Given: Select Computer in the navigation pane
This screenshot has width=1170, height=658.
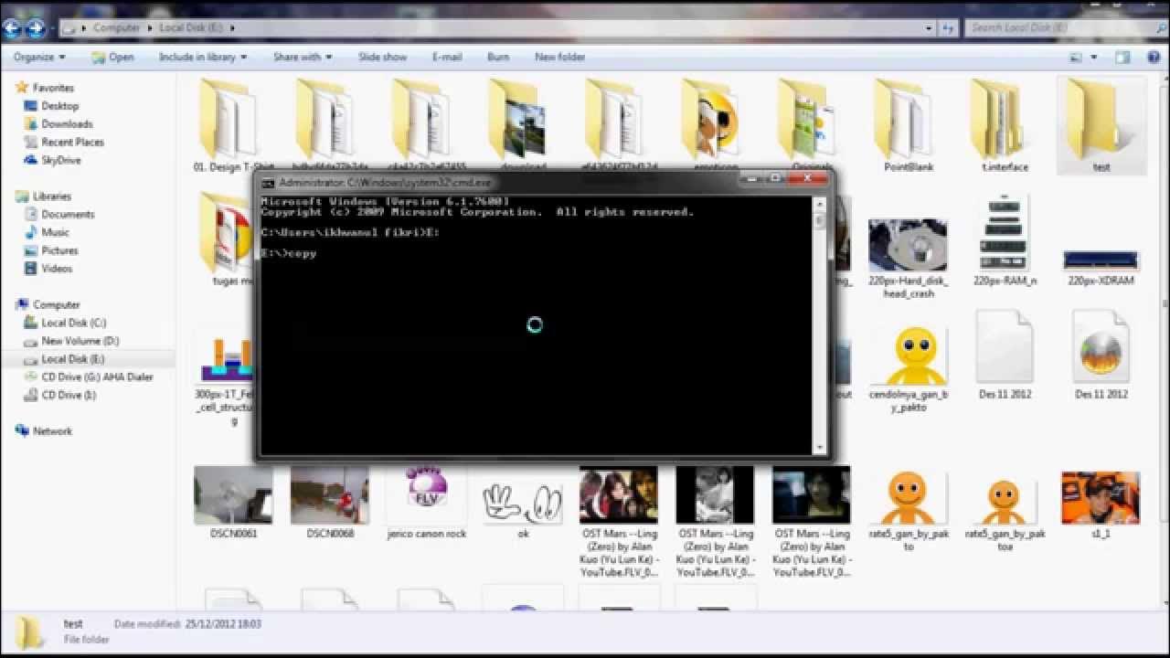Looking at the screenshot, I should tap(56, 304).
